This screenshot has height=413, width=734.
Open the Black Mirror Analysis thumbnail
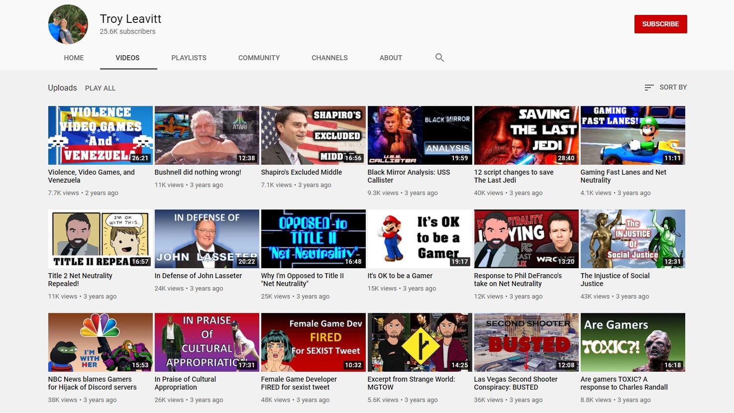click(419, 135)
